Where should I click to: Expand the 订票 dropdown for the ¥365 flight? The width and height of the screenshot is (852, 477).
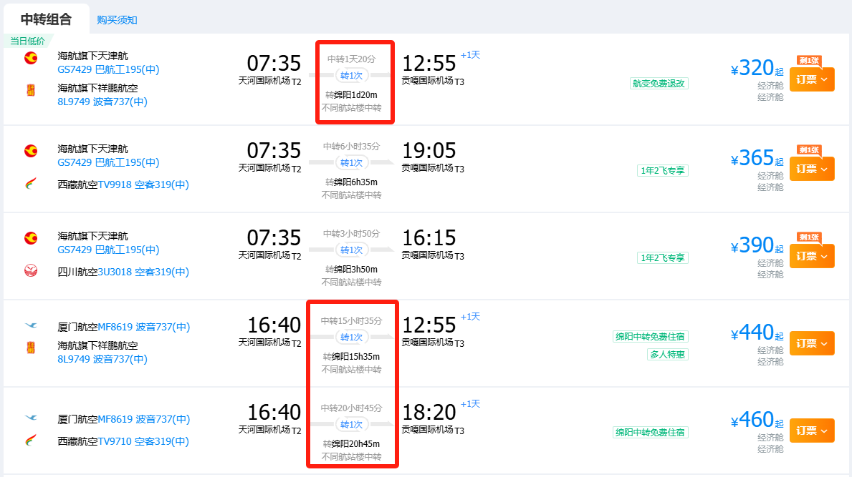click(x=812, y=169)
